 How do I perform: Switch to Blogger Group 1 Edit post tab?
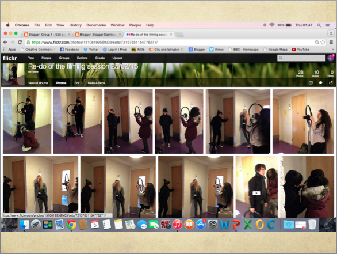click(x=47, y=35)
